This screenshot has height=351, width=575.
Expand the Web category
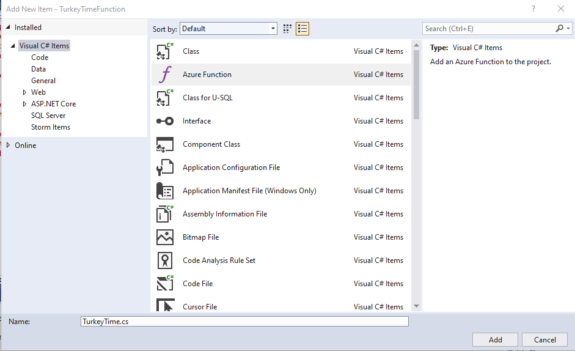click(x=24, y=92)
